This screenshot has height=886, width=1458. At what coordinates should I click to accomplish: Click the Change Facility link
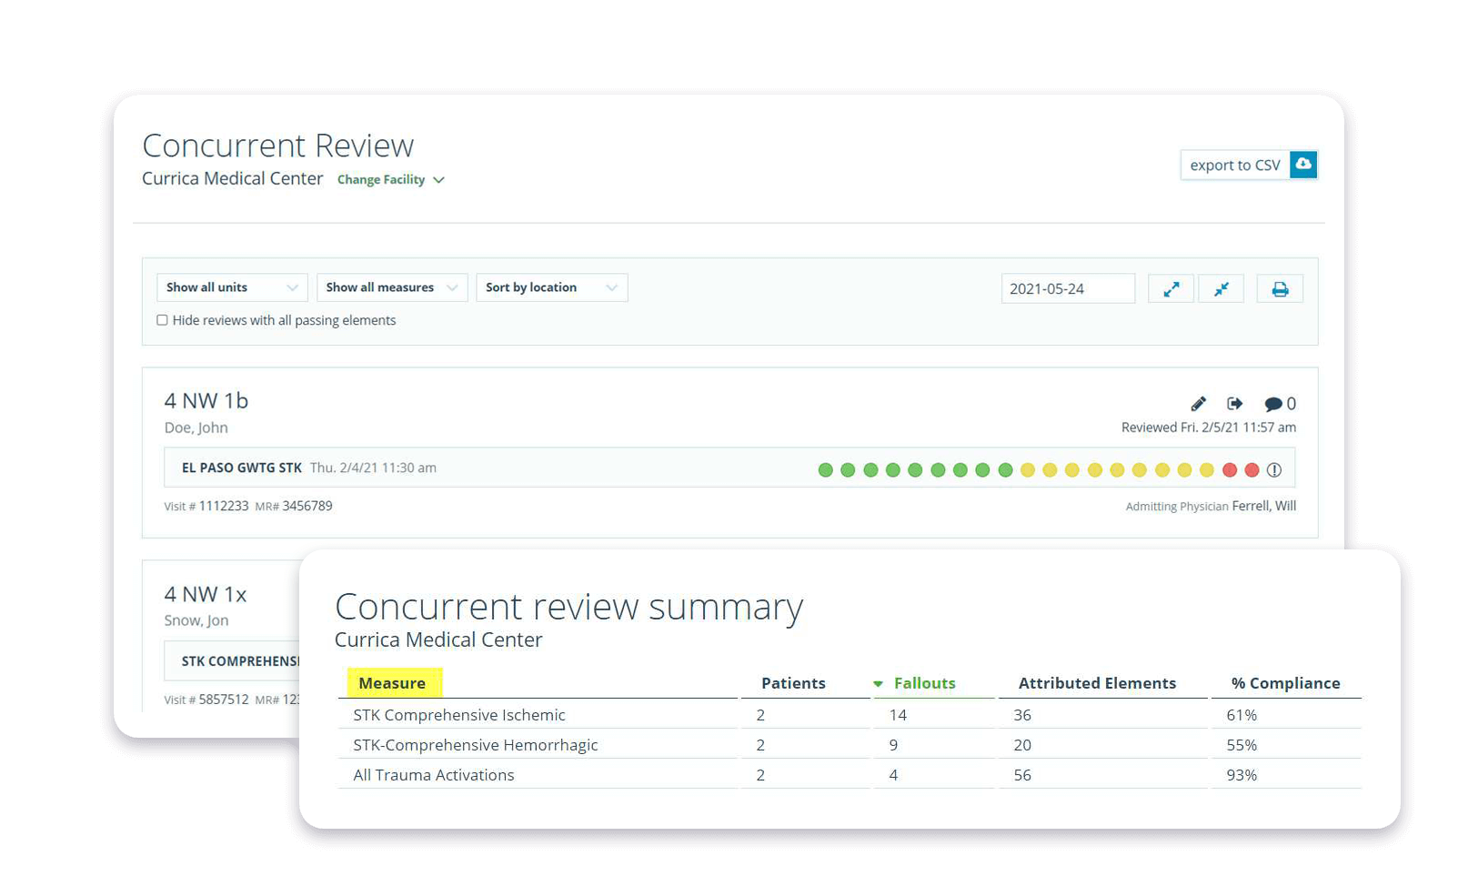pos(381,179)
